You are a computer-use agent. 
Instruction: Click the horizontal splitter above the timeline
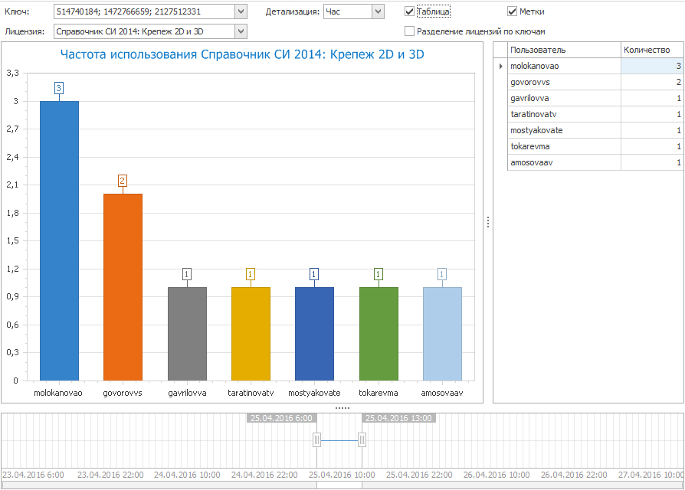[x=342, y=408]
